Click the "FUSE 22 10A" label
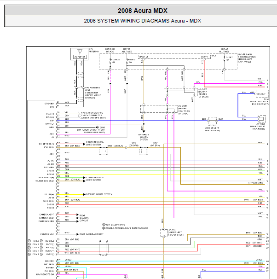 pos(115,61)
